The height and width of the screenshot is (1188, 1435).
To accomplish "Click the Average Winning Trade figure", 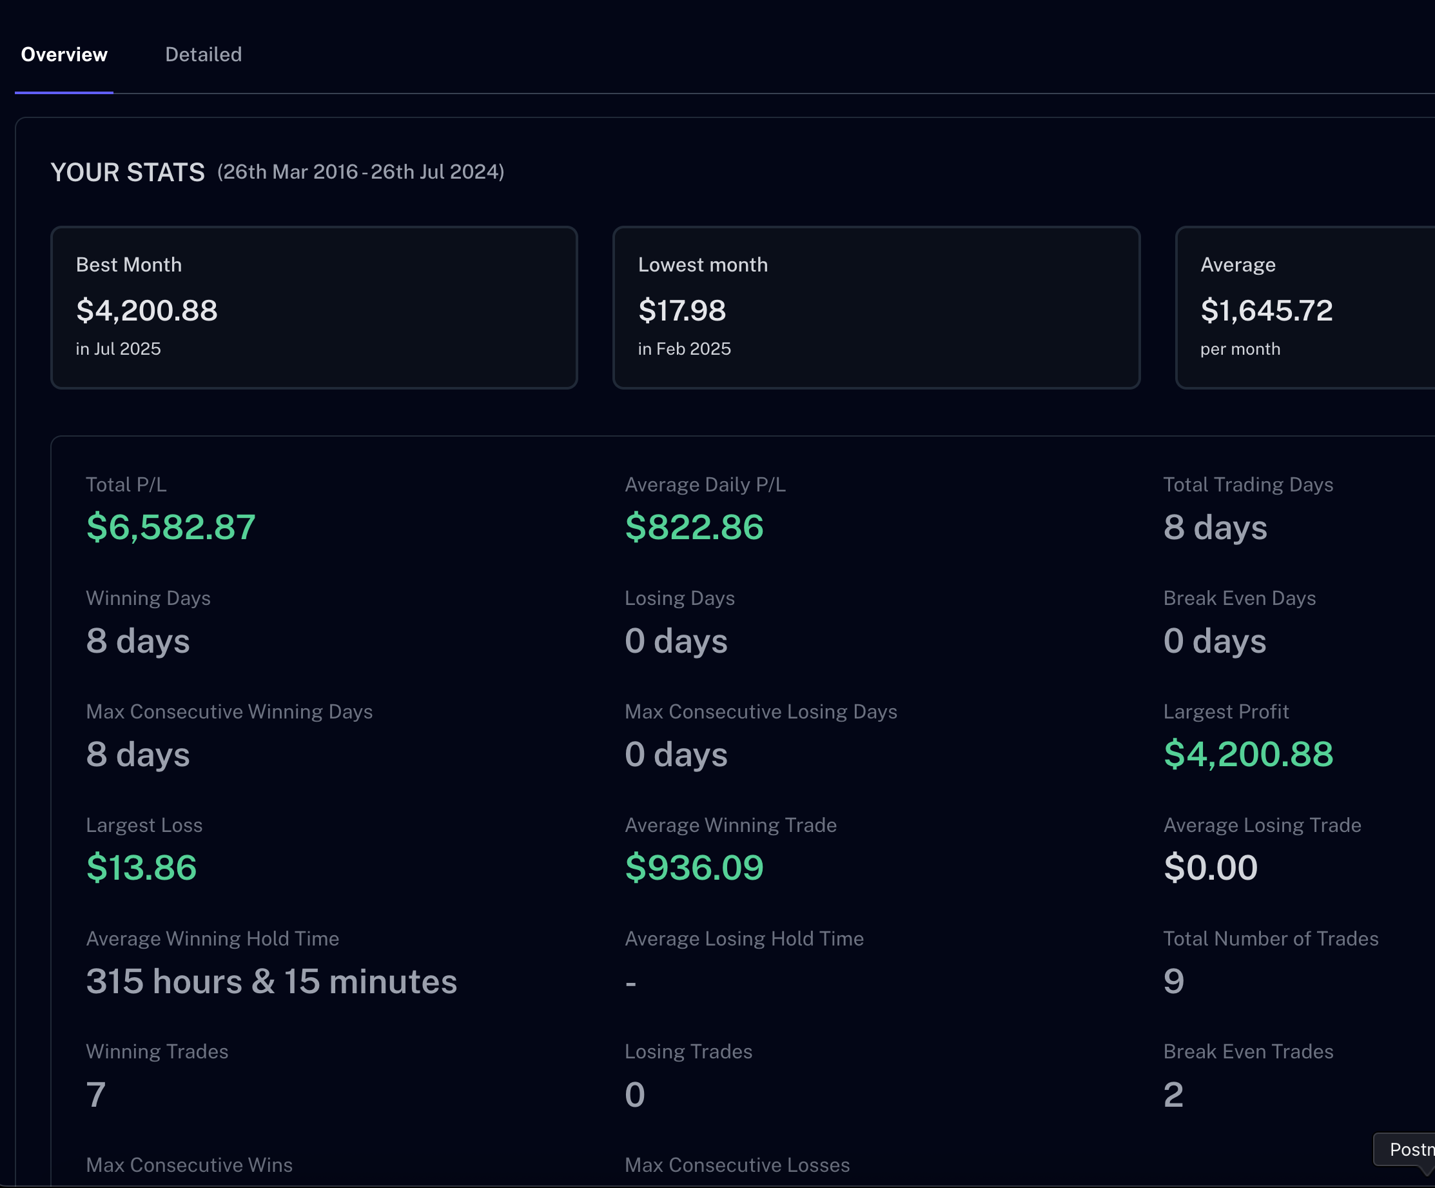I will pyautogui.click(x=694, y=868).
